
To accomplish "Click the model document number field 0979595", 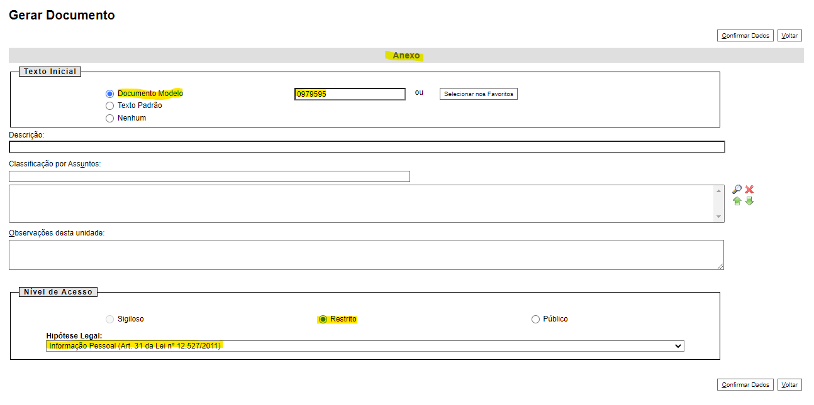I will tap(350, 94).
